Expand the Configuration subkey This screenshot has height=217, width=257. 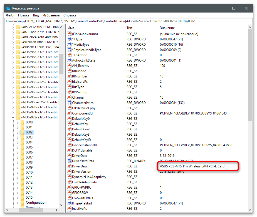[x=18, y=203]
